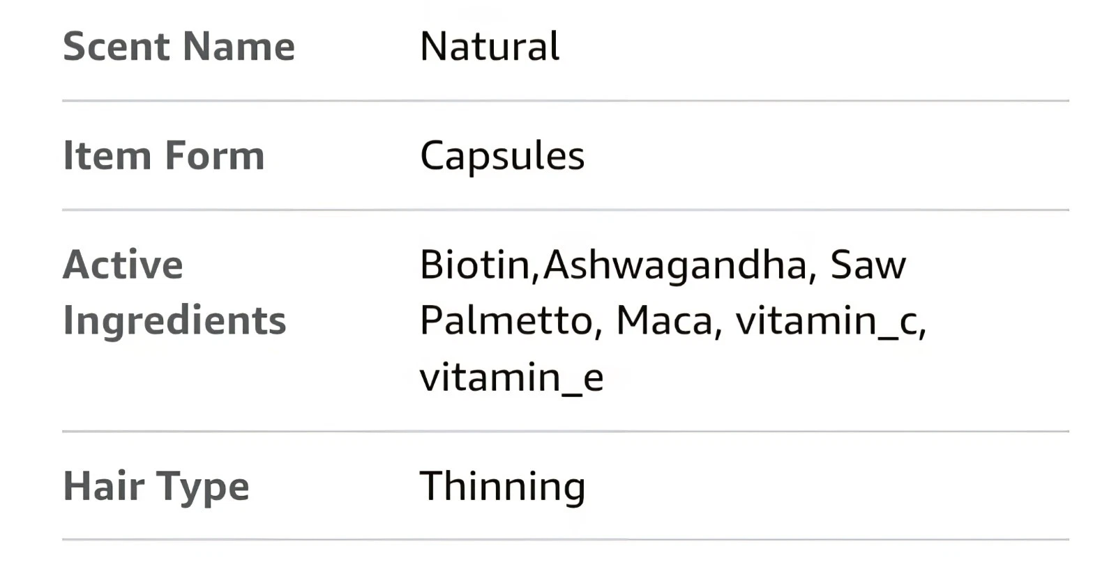Click the word "Scent" in the first row

[116, 47]
